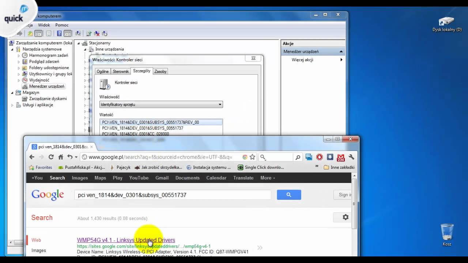This screenshot has height=263, width=468.
Task: Click the Chrome back arrow
Action: pyautogui.click(x=32, y=157)
